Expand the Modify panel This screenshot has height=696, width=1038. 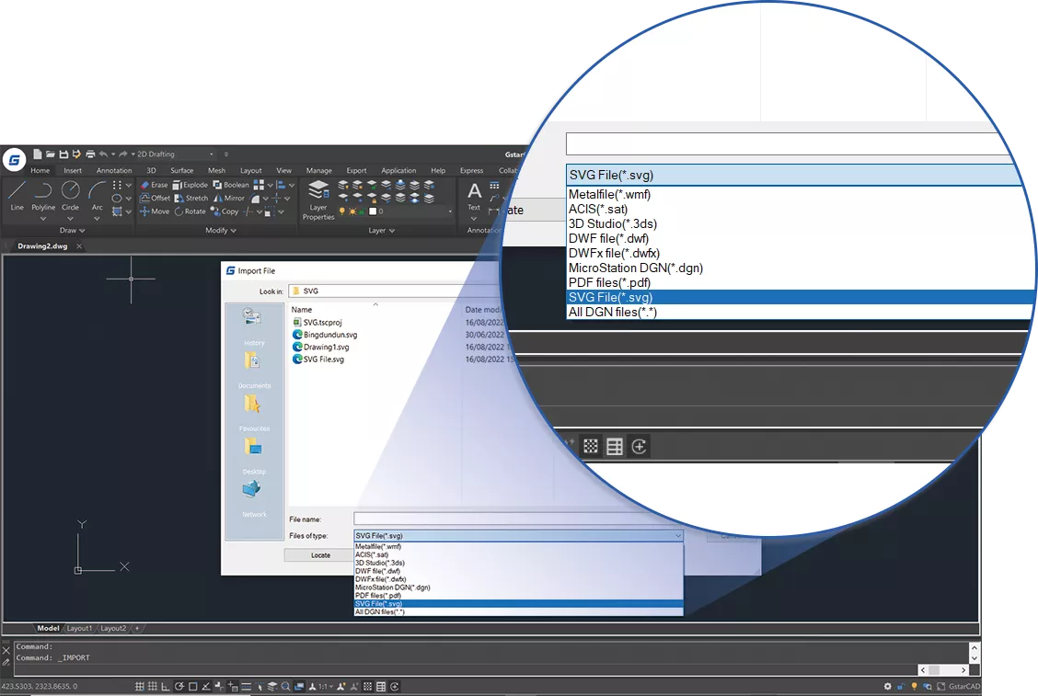(221, 231)
